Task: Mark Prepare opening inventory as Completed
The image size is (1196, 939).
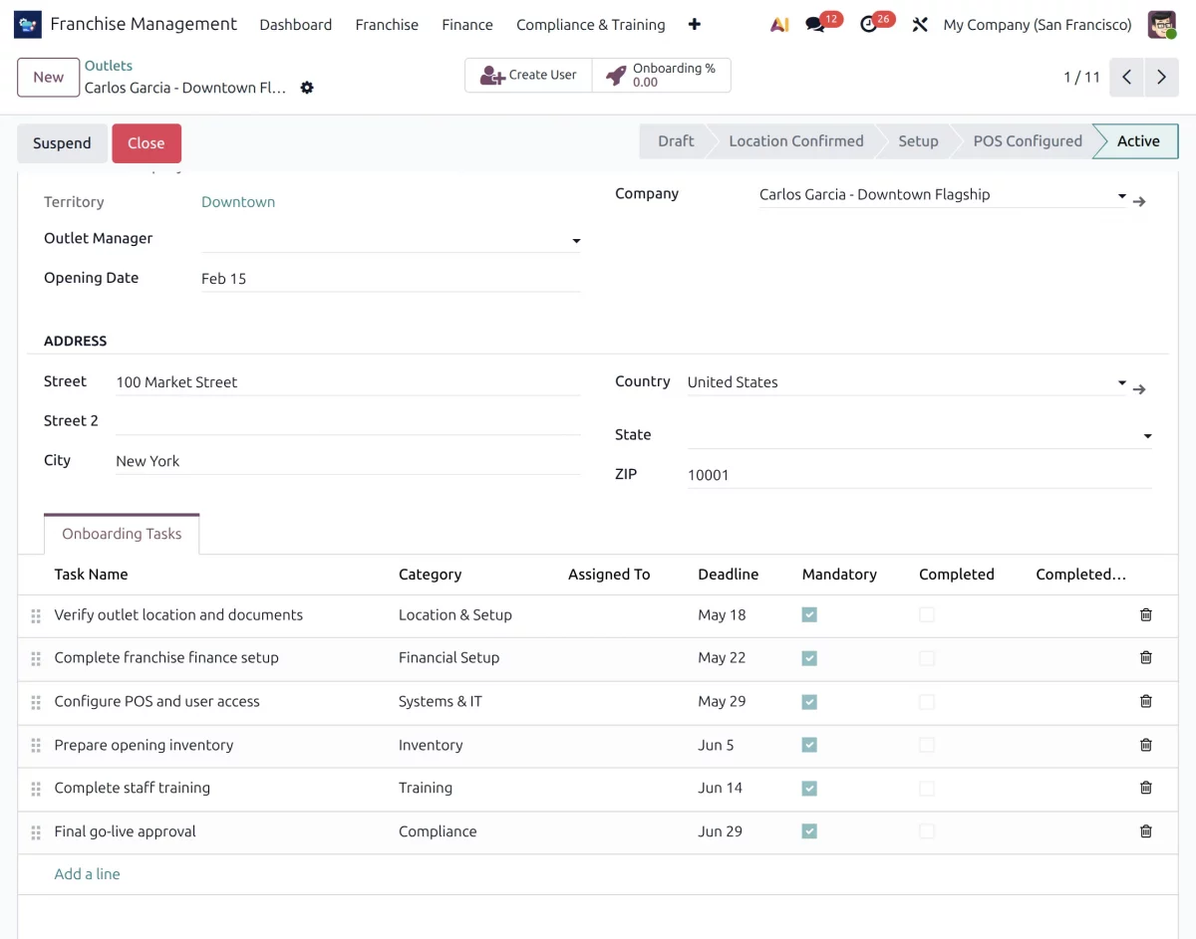Action: point(927,745)
